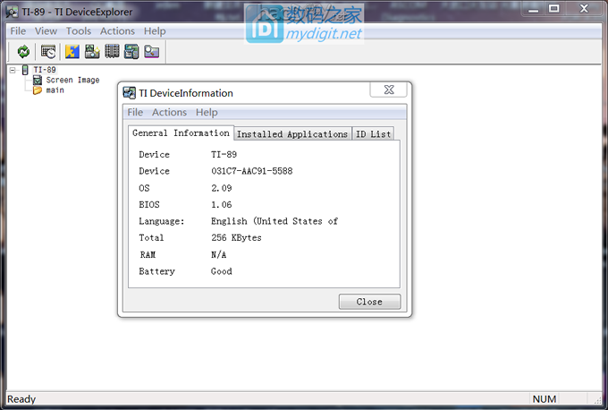Click the screen capture camera toolbar icon

pos(92,52)
